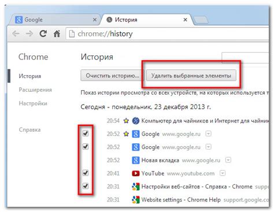Image resolution: width=274 pixels, height=212 pixels.
Task: Click the clock favicon on the История tab
Action: pyautogui.click(x=109, y=20)
